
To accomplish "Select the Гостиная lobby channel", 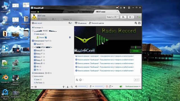I will coord(37,27).
